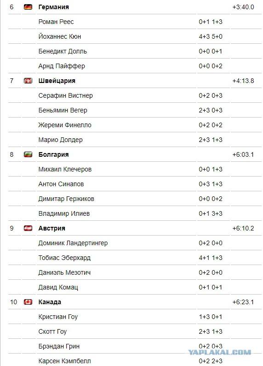Click the Austria flag icon
This screenshot has height=366, width=263.
(28, 228)
